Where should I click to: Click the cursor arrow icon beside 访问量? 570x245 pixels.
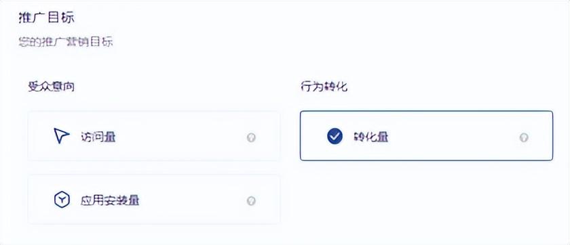pyautogui.click(x=62, y=136)
